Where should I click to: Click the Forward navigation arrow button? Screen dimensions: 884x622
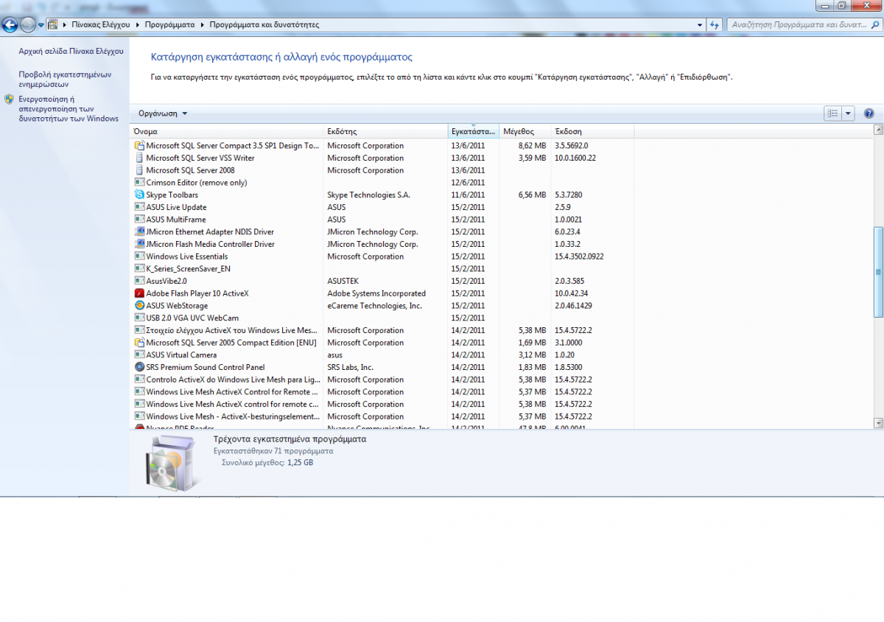pyautogui.click(x=28, y=25)
